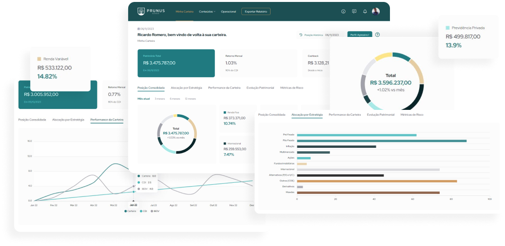This screenshot has height=246, width=505.
Task: Open the Perfil Agressivo I selector
Action: (x=359, y=35)
